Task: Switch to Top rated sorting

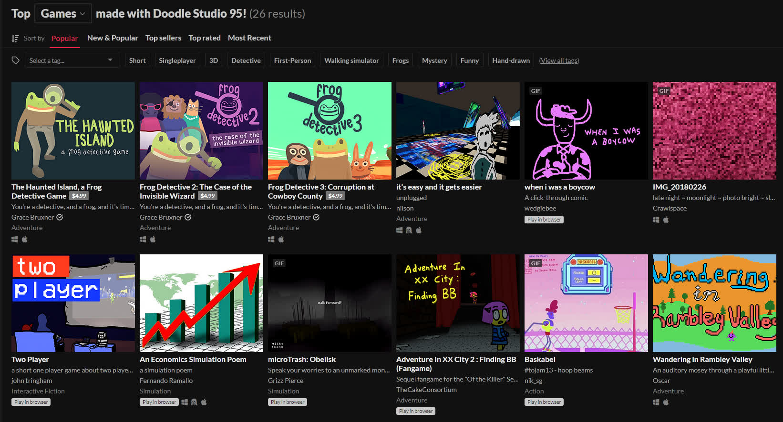Action: coord(205,38)
